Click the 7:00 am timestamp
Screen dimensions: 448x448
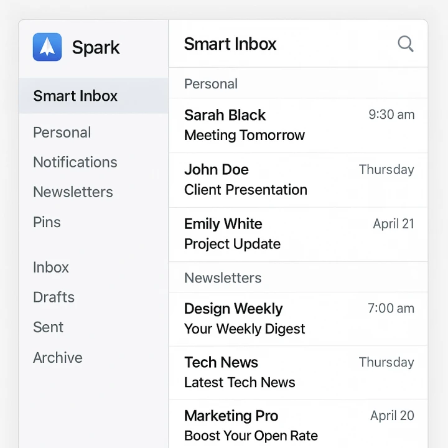pos(391,308)
